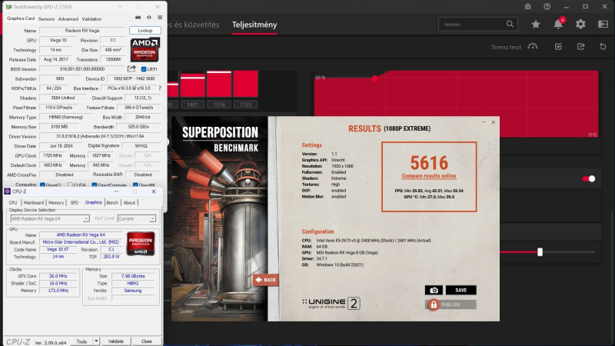615x346 pixels.
Task: Open the bug report icon in AMD Software
Action: click(x=528, y=7)
